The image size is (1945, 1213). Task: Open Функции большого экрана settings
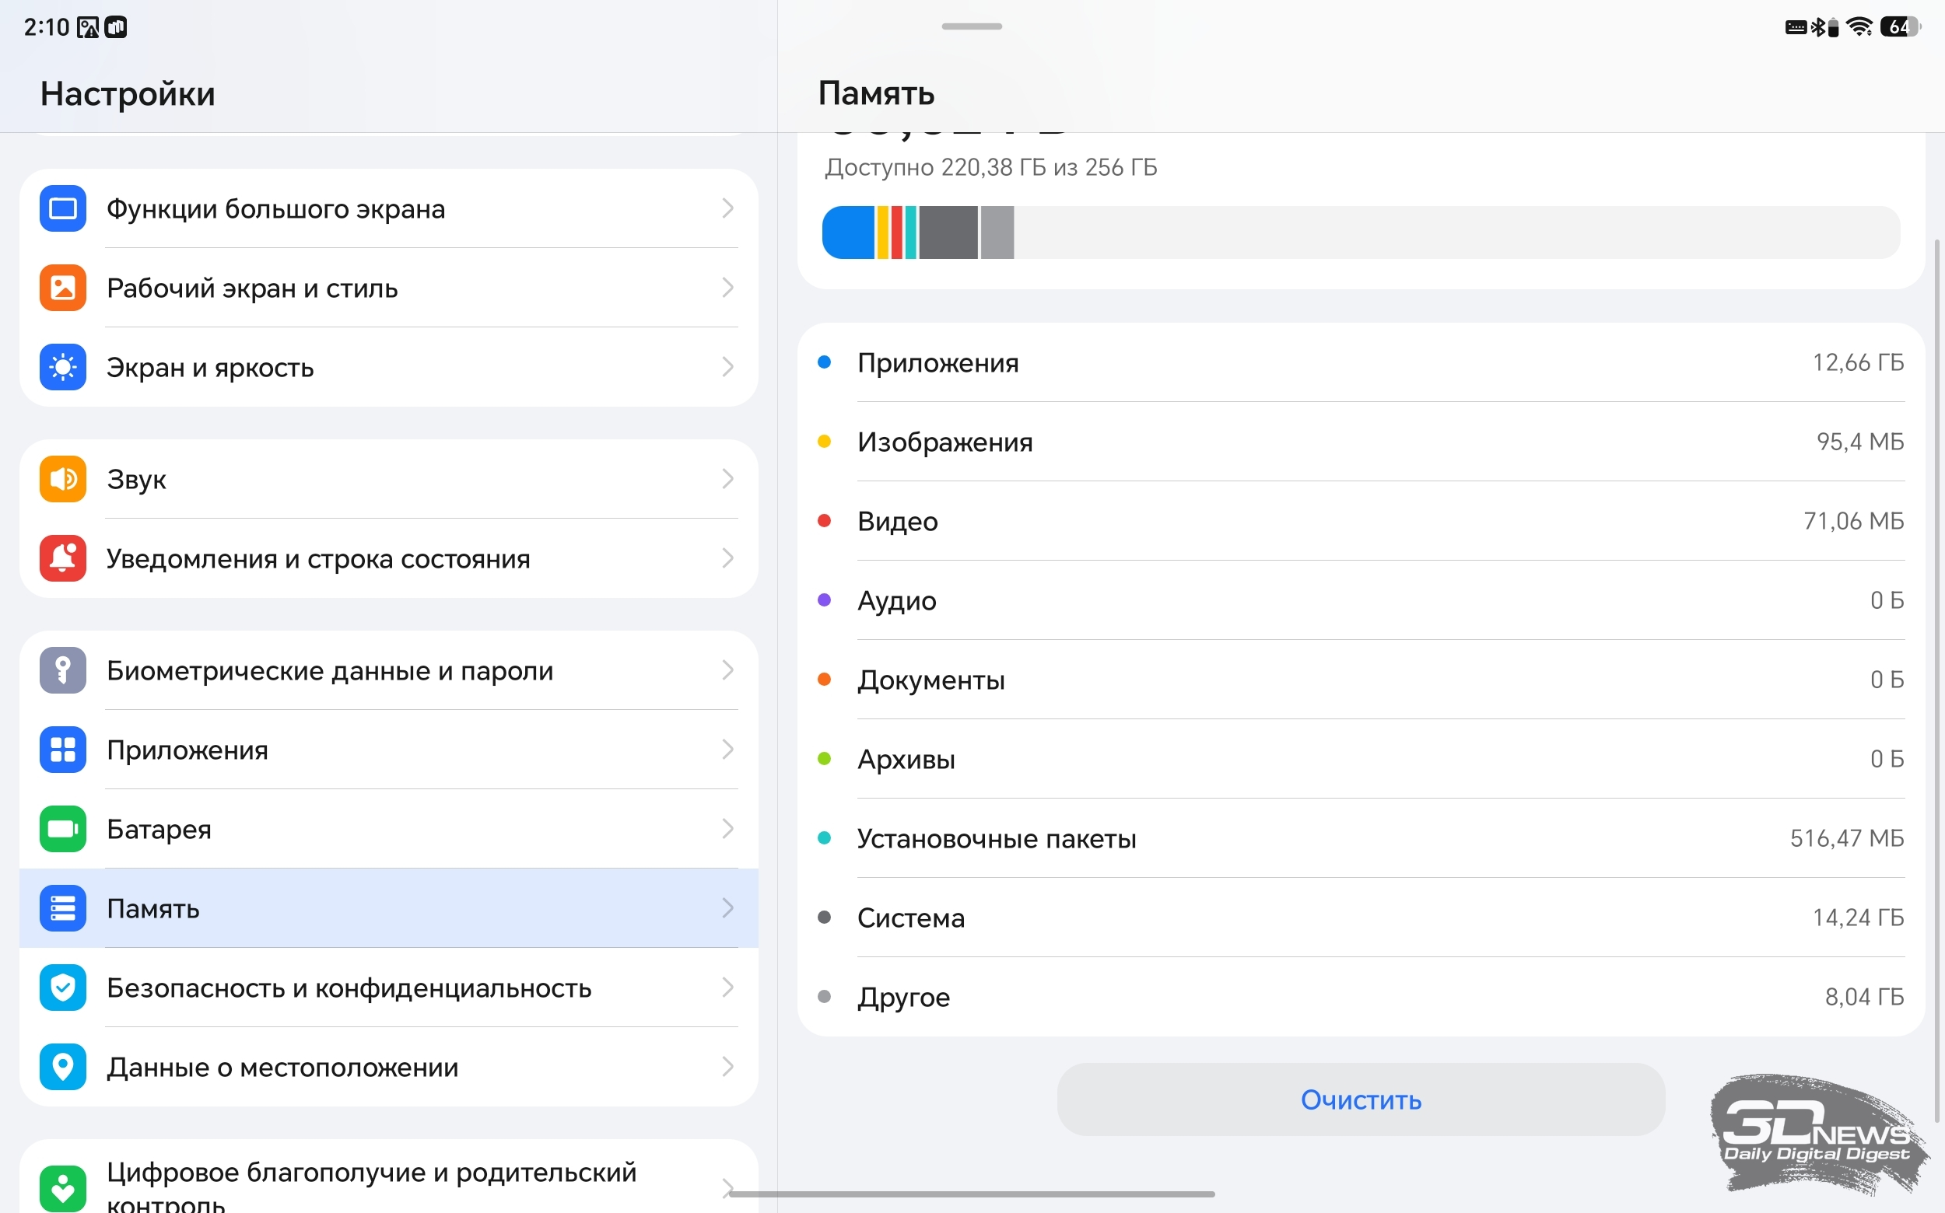point(388,208)
